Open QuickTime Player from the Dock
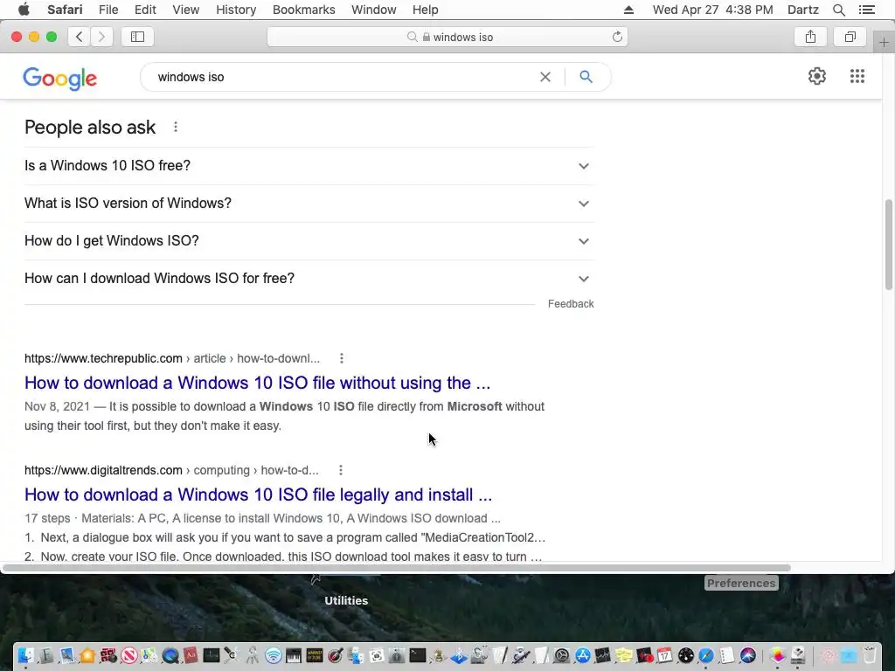Screen dimensions: 895x671 (x=170, y=655)
